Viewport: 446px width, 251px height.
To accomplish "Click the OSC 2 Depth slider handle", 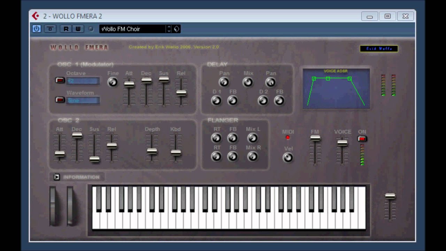I will click(x=152, y=151).
